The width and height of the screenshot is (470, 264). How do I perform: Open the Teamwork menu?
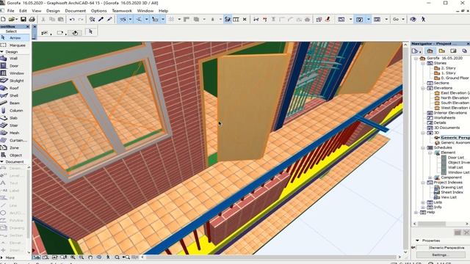click(122, 11)
